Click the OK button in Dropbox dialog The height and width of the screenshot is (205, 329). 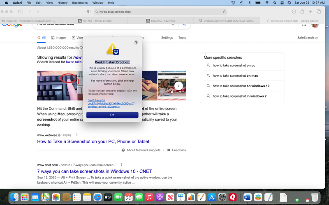pyautogui.click(x=112, y=115)
